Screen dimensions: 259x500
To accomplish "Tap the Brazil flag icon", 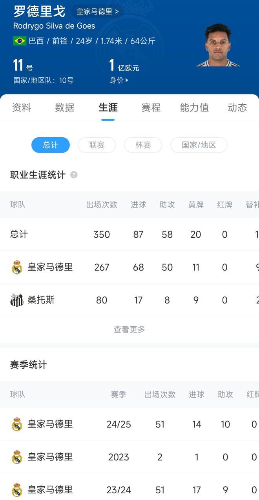I will pyautogui.click(x=20, y=41).
